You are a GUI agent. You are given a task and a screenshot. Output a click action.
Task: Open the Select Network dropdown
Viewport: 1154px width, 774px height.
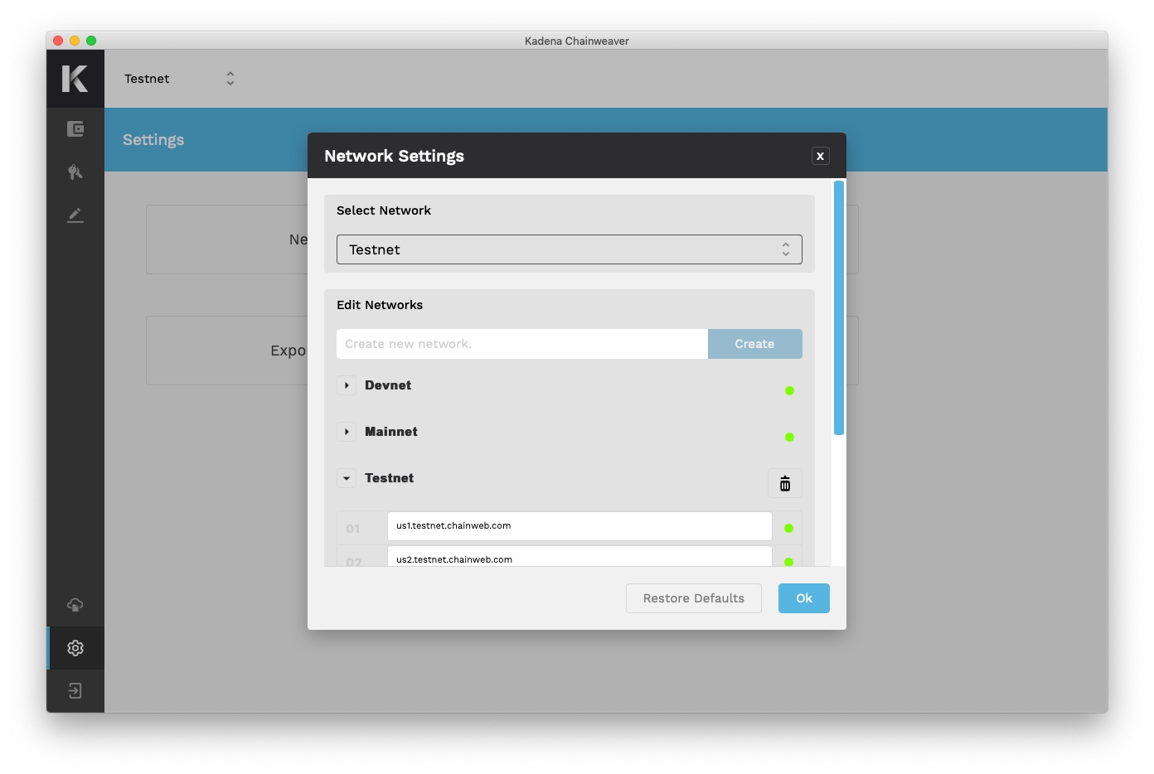[569, 249]
